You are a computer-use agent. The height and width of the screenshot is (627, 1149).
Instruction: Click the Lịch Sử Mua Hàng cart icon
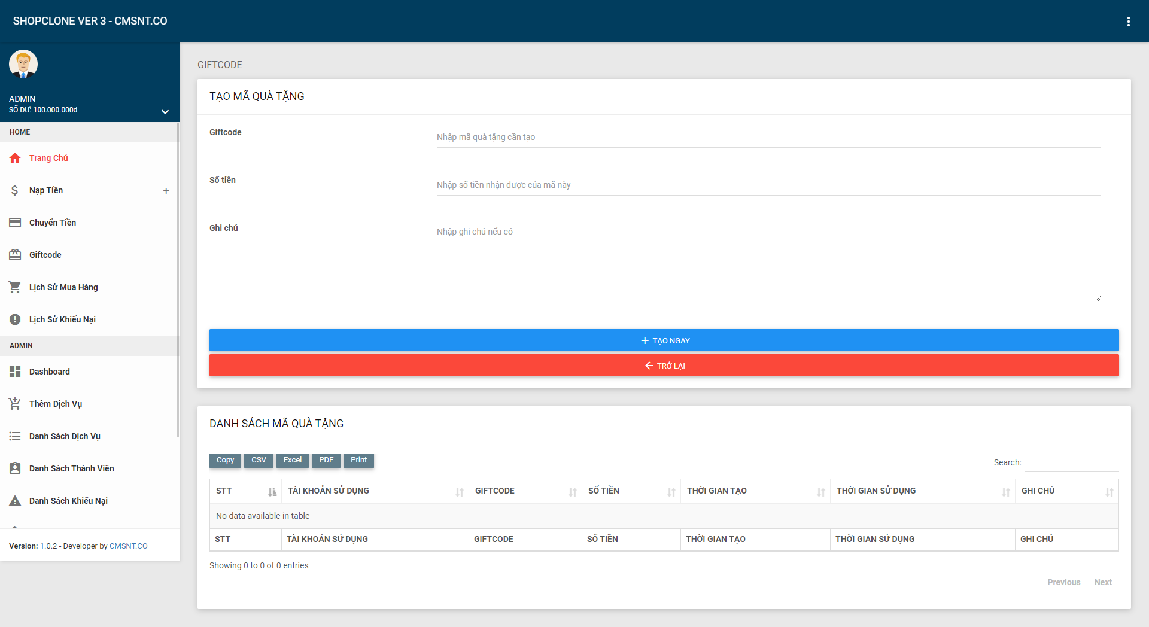pos(15,287)
